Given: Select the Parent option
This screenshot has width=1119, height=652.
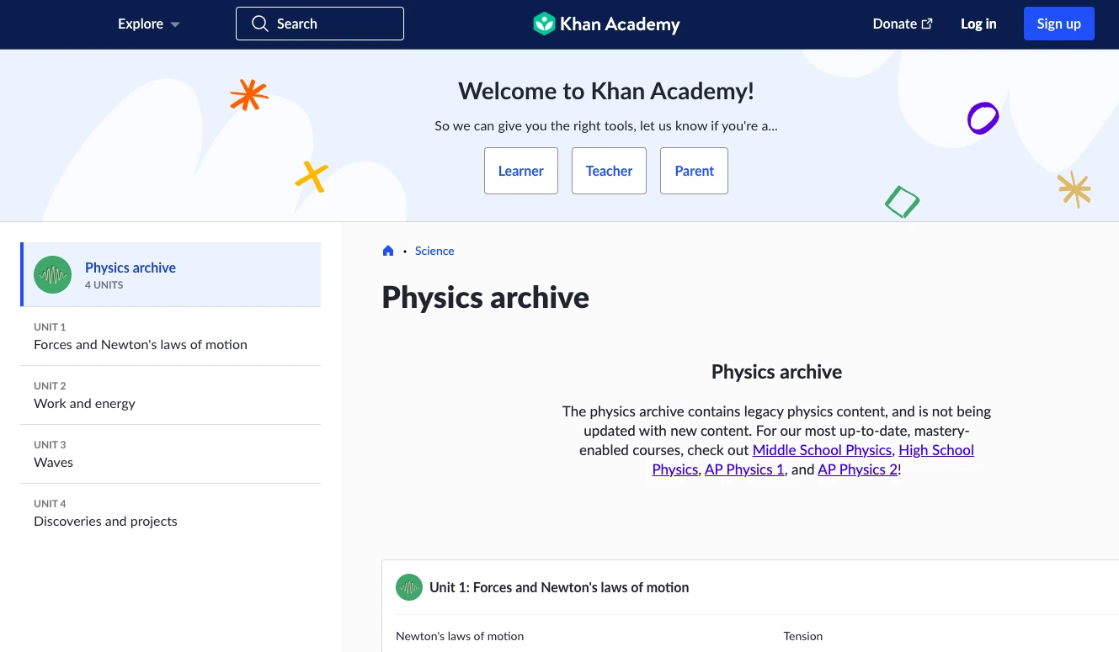Looking at the screenshot, I should click(694, 171).
